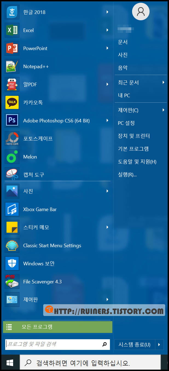Click the 포토스케이프 label text
Image resolution: width=169 pixels, height=371 pixels.
point(38,139)
